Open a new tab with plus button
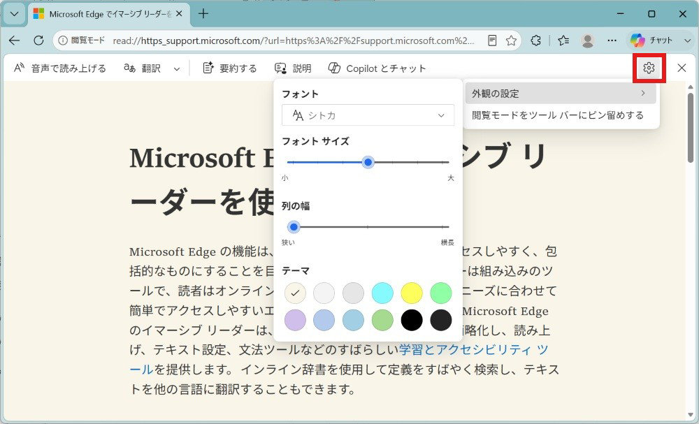The width and height of the screenshot is (699, 424). coord(203,14)
